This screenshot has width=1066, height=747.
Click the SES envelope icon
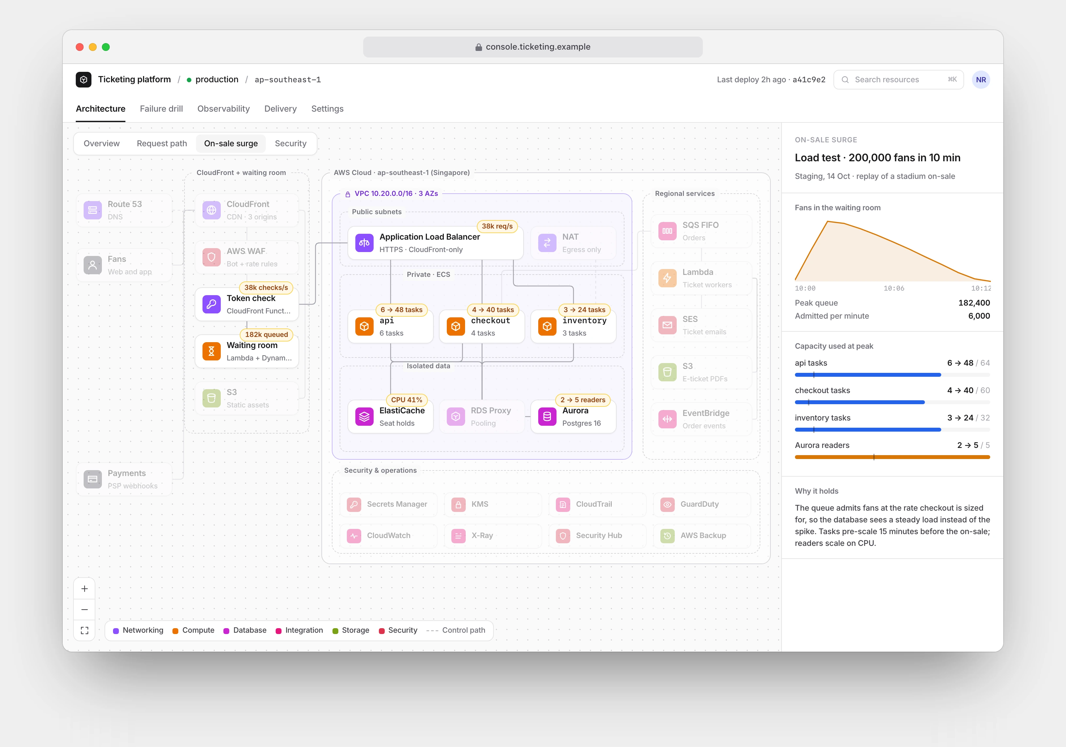(667, 325)
